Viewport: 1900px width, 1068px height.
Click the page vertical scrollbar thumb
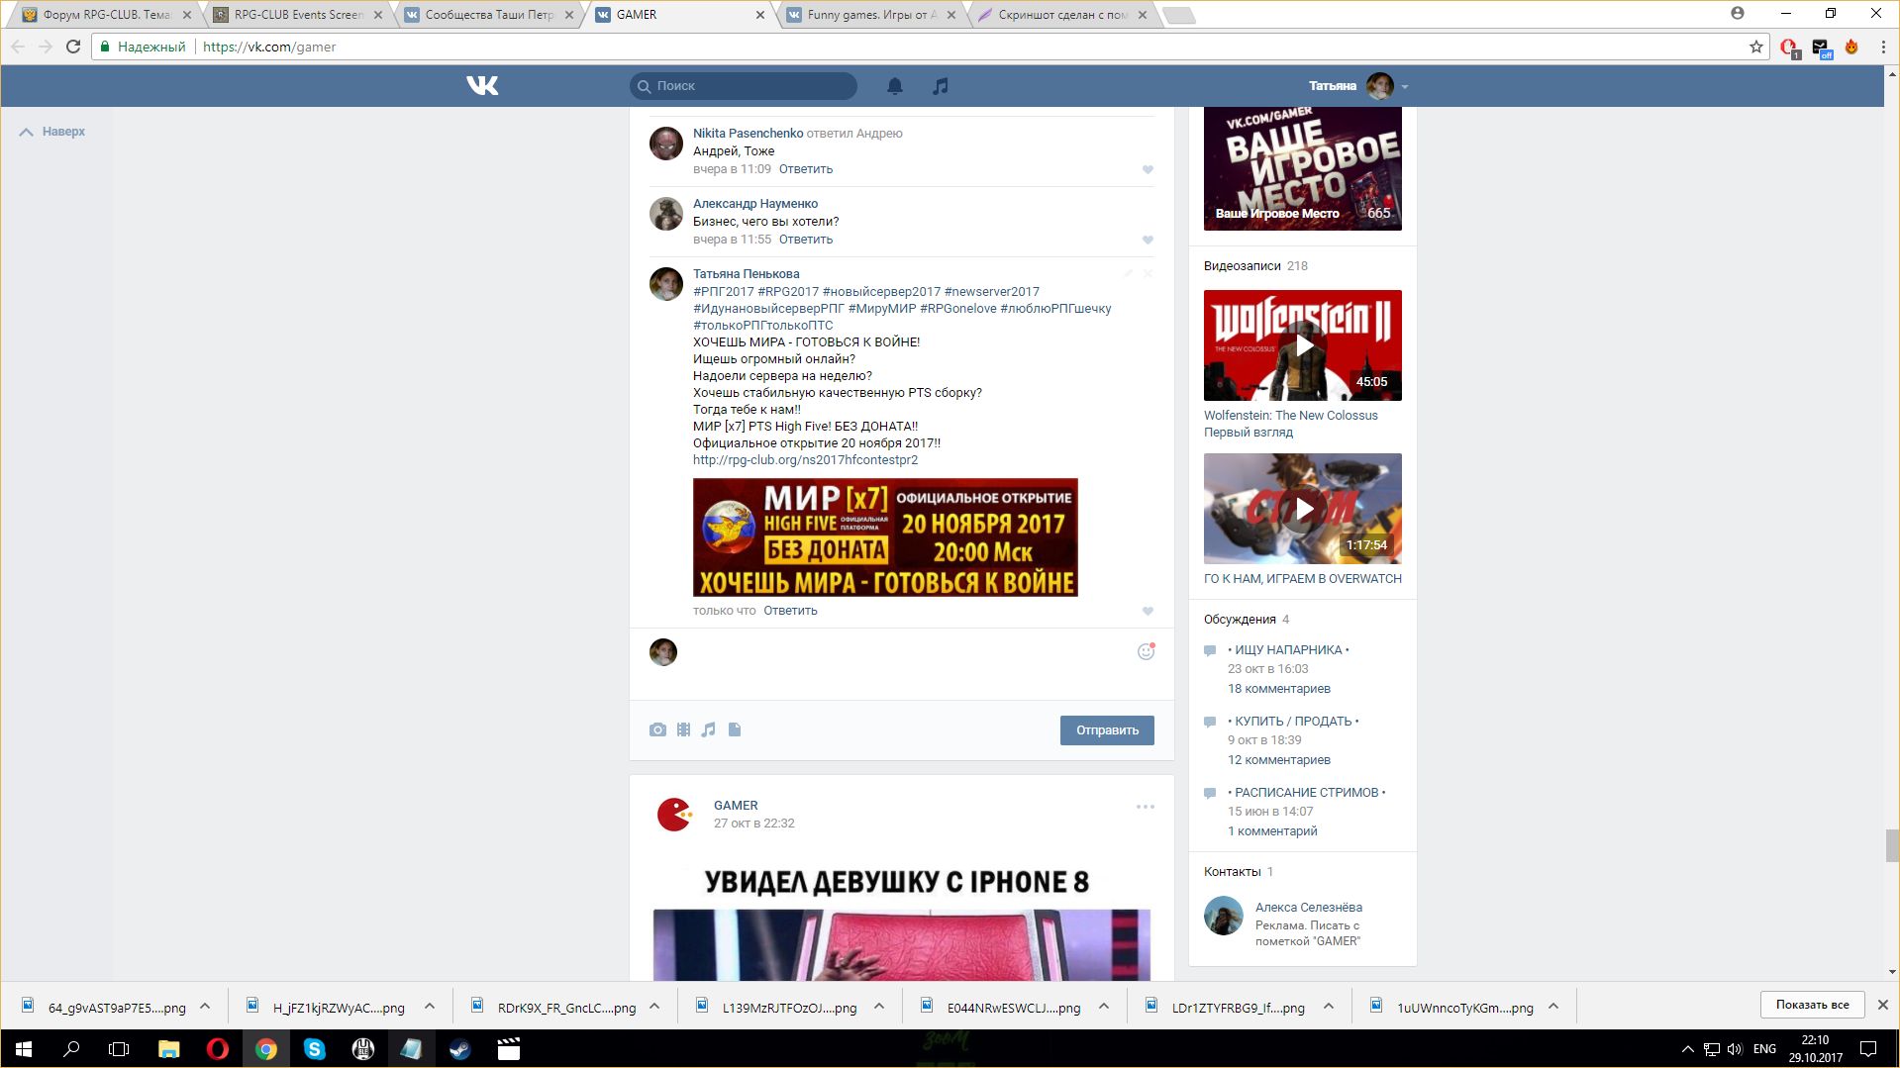(1892, 846)
